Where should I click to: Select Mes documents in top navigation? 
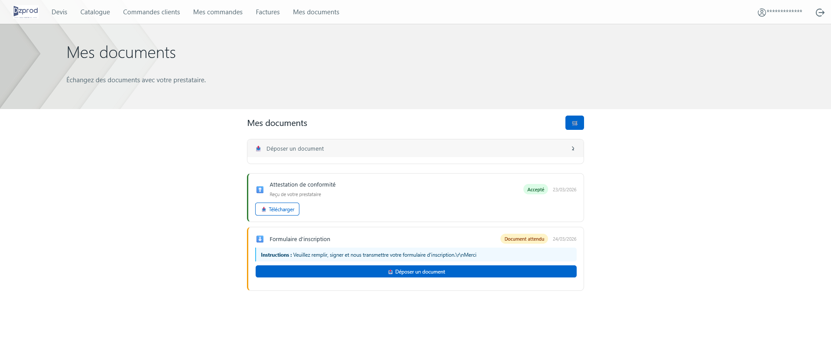(x=316, y=12)
